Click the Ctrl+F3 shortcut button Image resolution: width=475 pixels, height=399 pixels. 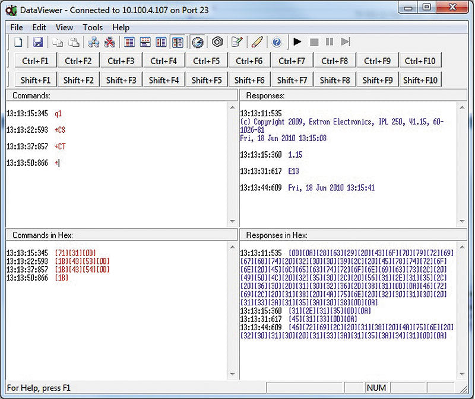pyautogui.click(x=121, y=61)
